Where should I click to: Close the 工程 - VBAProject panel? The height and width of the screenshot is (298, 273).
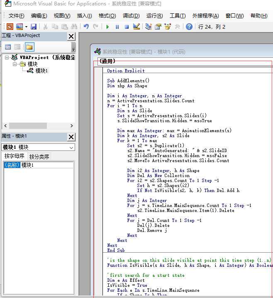71,36
